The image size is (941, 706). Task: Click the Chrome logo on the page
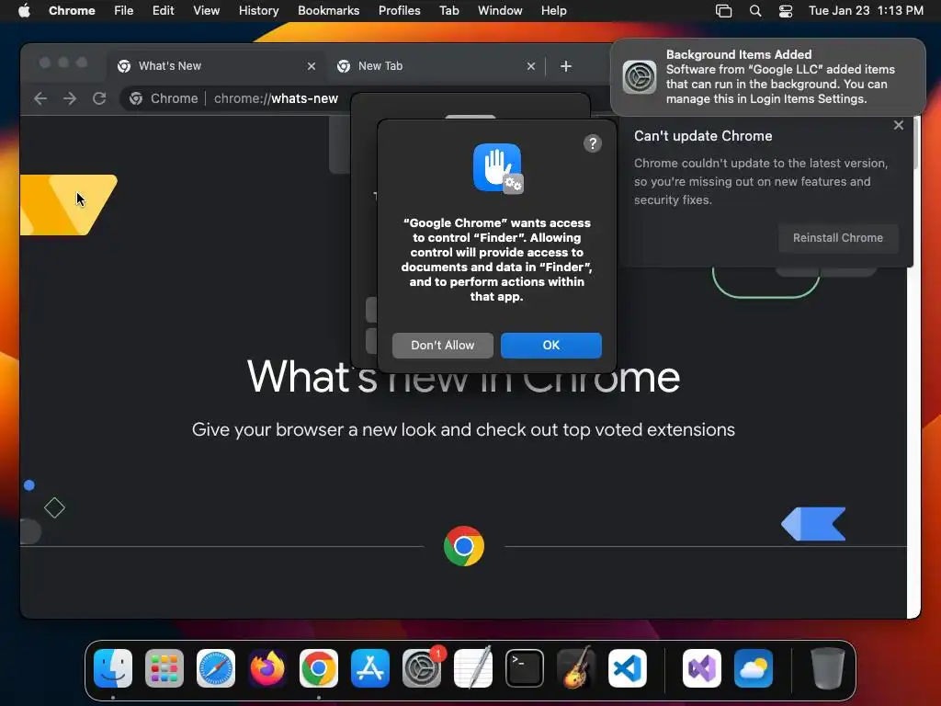pos(464,546)
